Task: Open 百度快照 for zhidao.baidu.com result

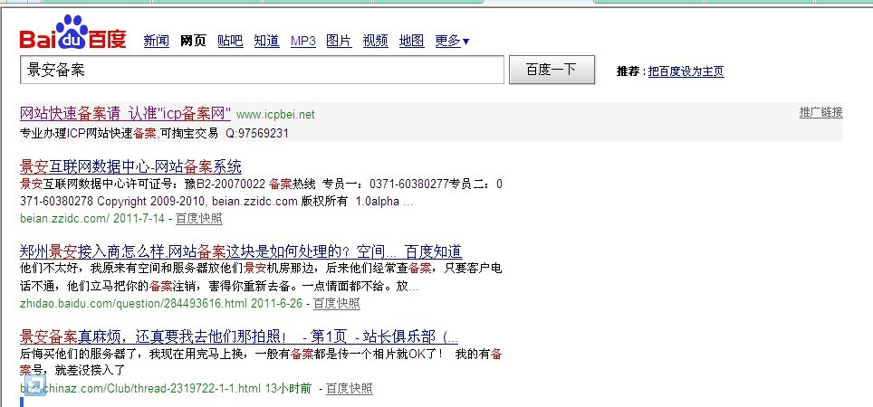Action: 337,304
